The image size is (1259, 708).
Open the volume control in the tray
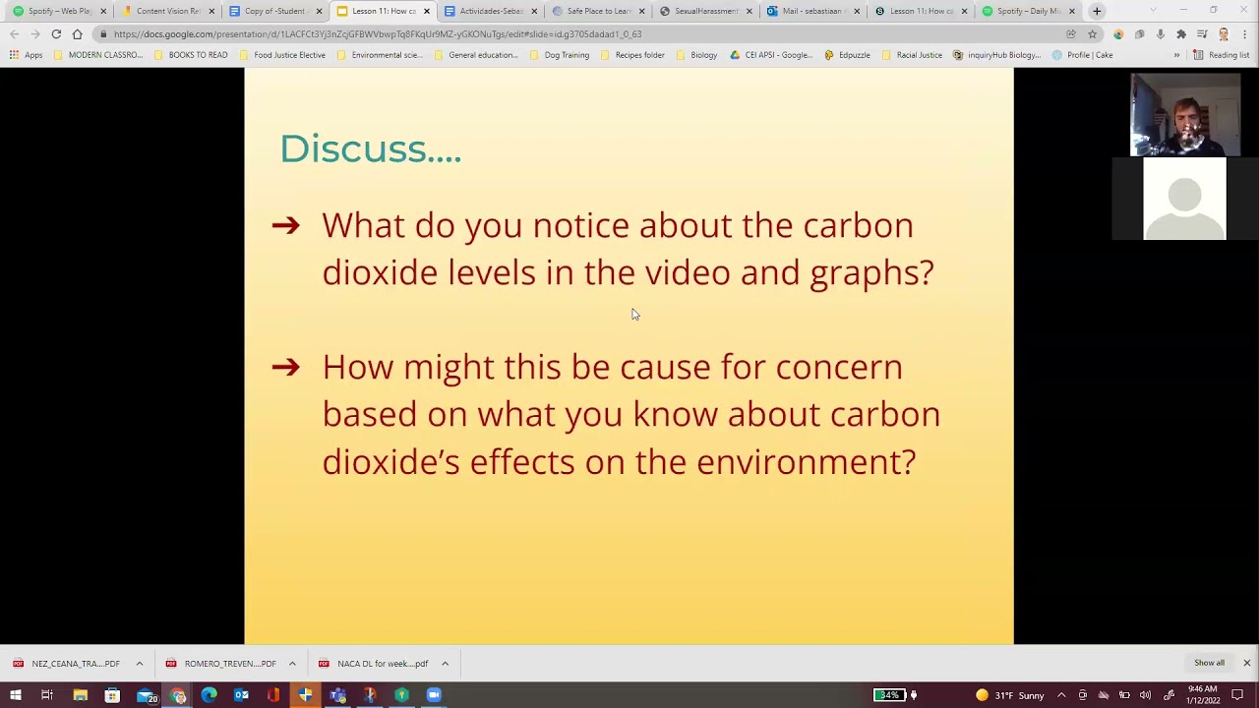1145,695
